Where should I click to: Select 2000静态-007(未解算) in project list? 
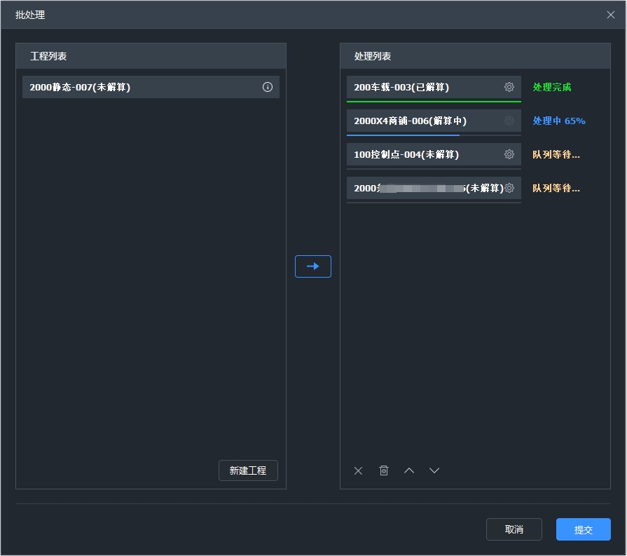140,87
